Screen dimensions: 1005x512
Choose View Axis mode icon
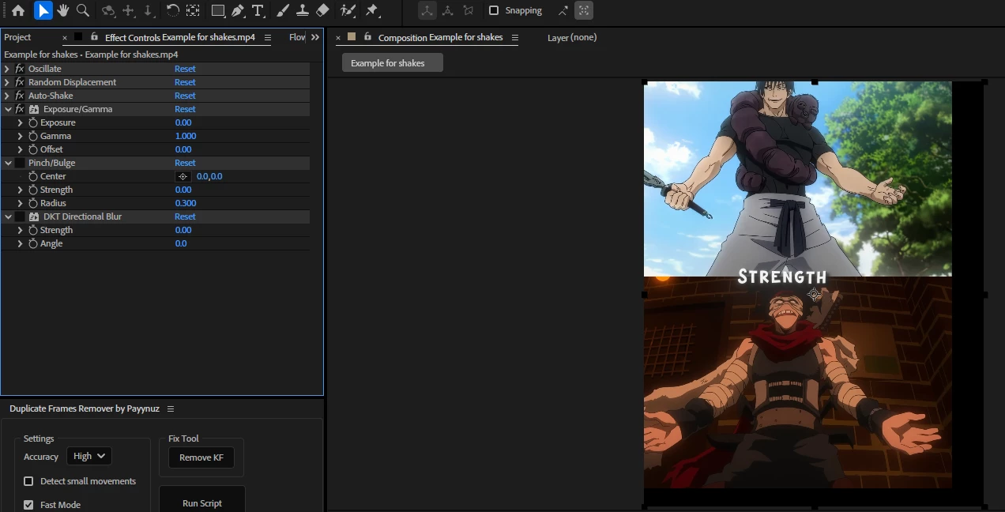[469, 11]
